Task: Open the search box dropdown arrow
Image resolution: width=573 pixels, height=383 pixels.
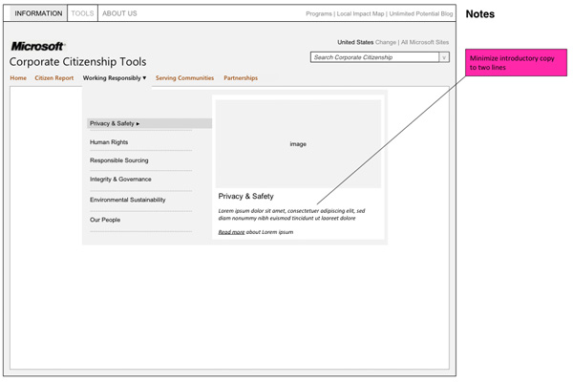Action: (444, 57)
